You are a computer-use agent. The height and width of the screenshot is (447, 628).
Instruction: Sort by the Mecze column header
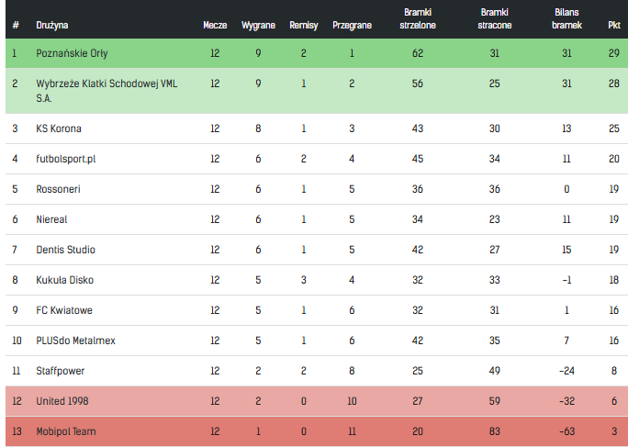pos(215,25)
